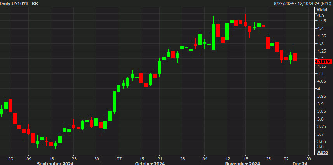Click the 25 date tick in November
Viewport: 333px width, 165px height.
[268, 158]
